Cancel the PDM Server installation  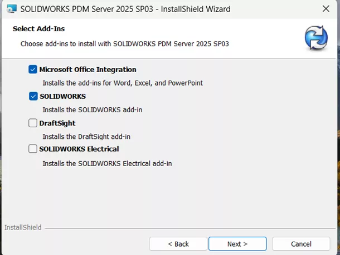(301, 244)
